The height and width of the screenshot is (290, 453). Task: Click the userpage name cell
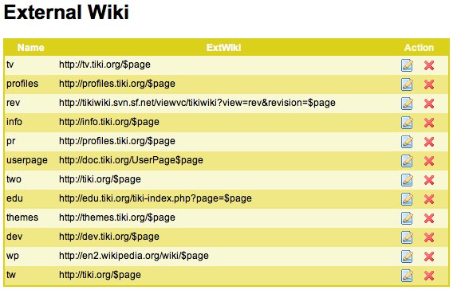27,160
